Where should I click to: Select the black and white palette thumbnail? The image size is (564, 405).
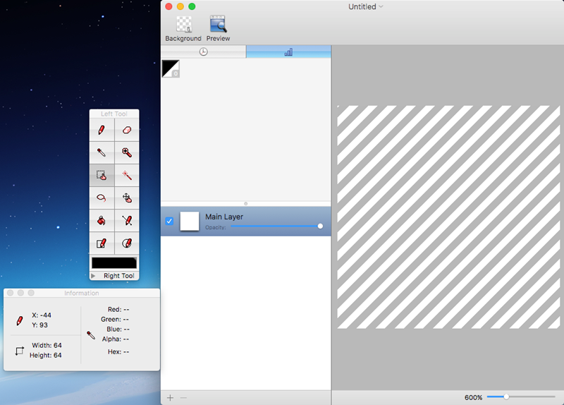171,68
